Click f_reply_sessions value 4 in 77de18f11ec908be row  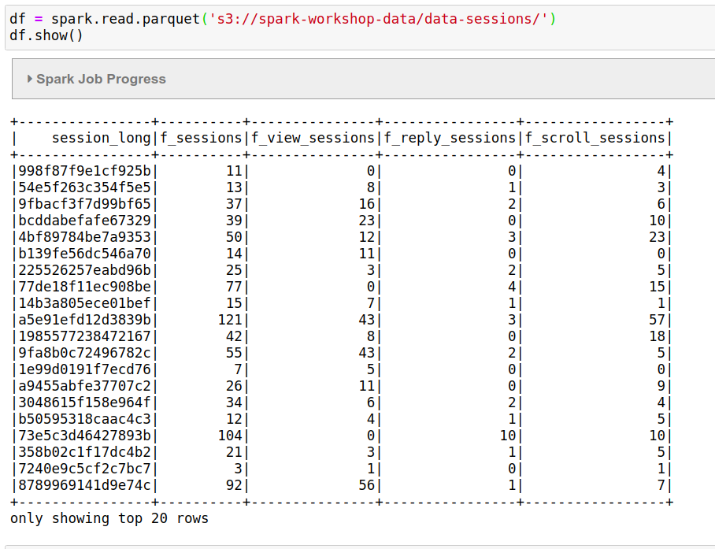coord(512,287)
